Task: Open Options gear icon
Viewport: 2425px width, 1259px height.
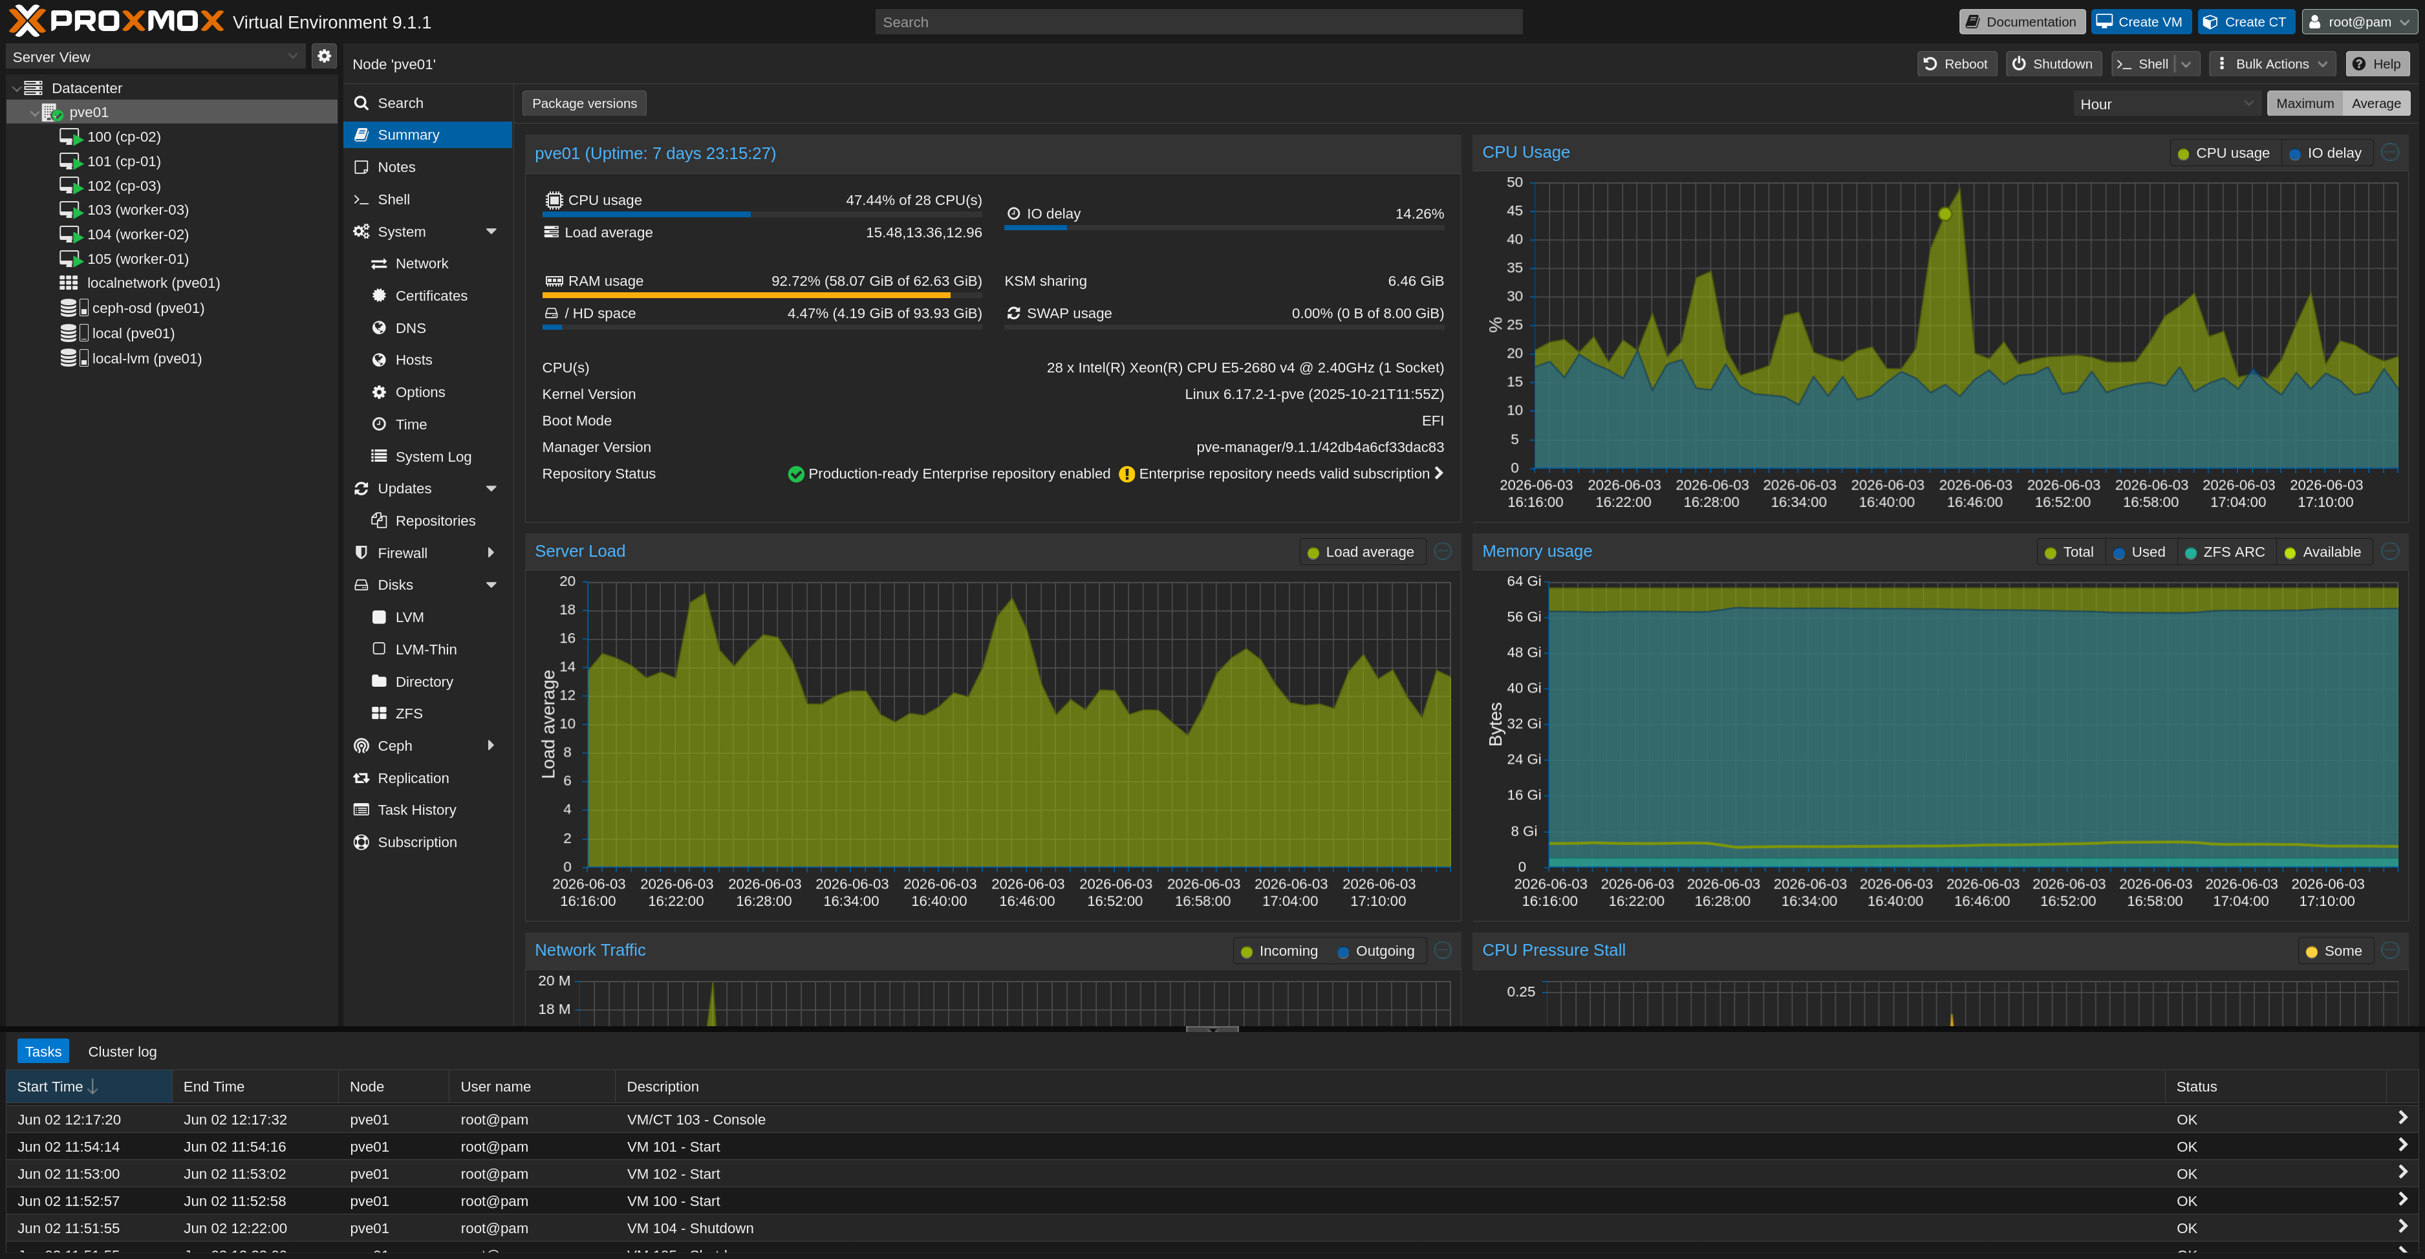Action: 380,392
